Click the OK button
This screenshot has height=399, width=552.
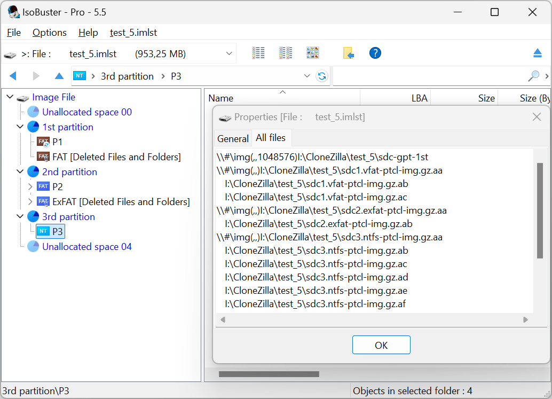(x=381, y=345)
